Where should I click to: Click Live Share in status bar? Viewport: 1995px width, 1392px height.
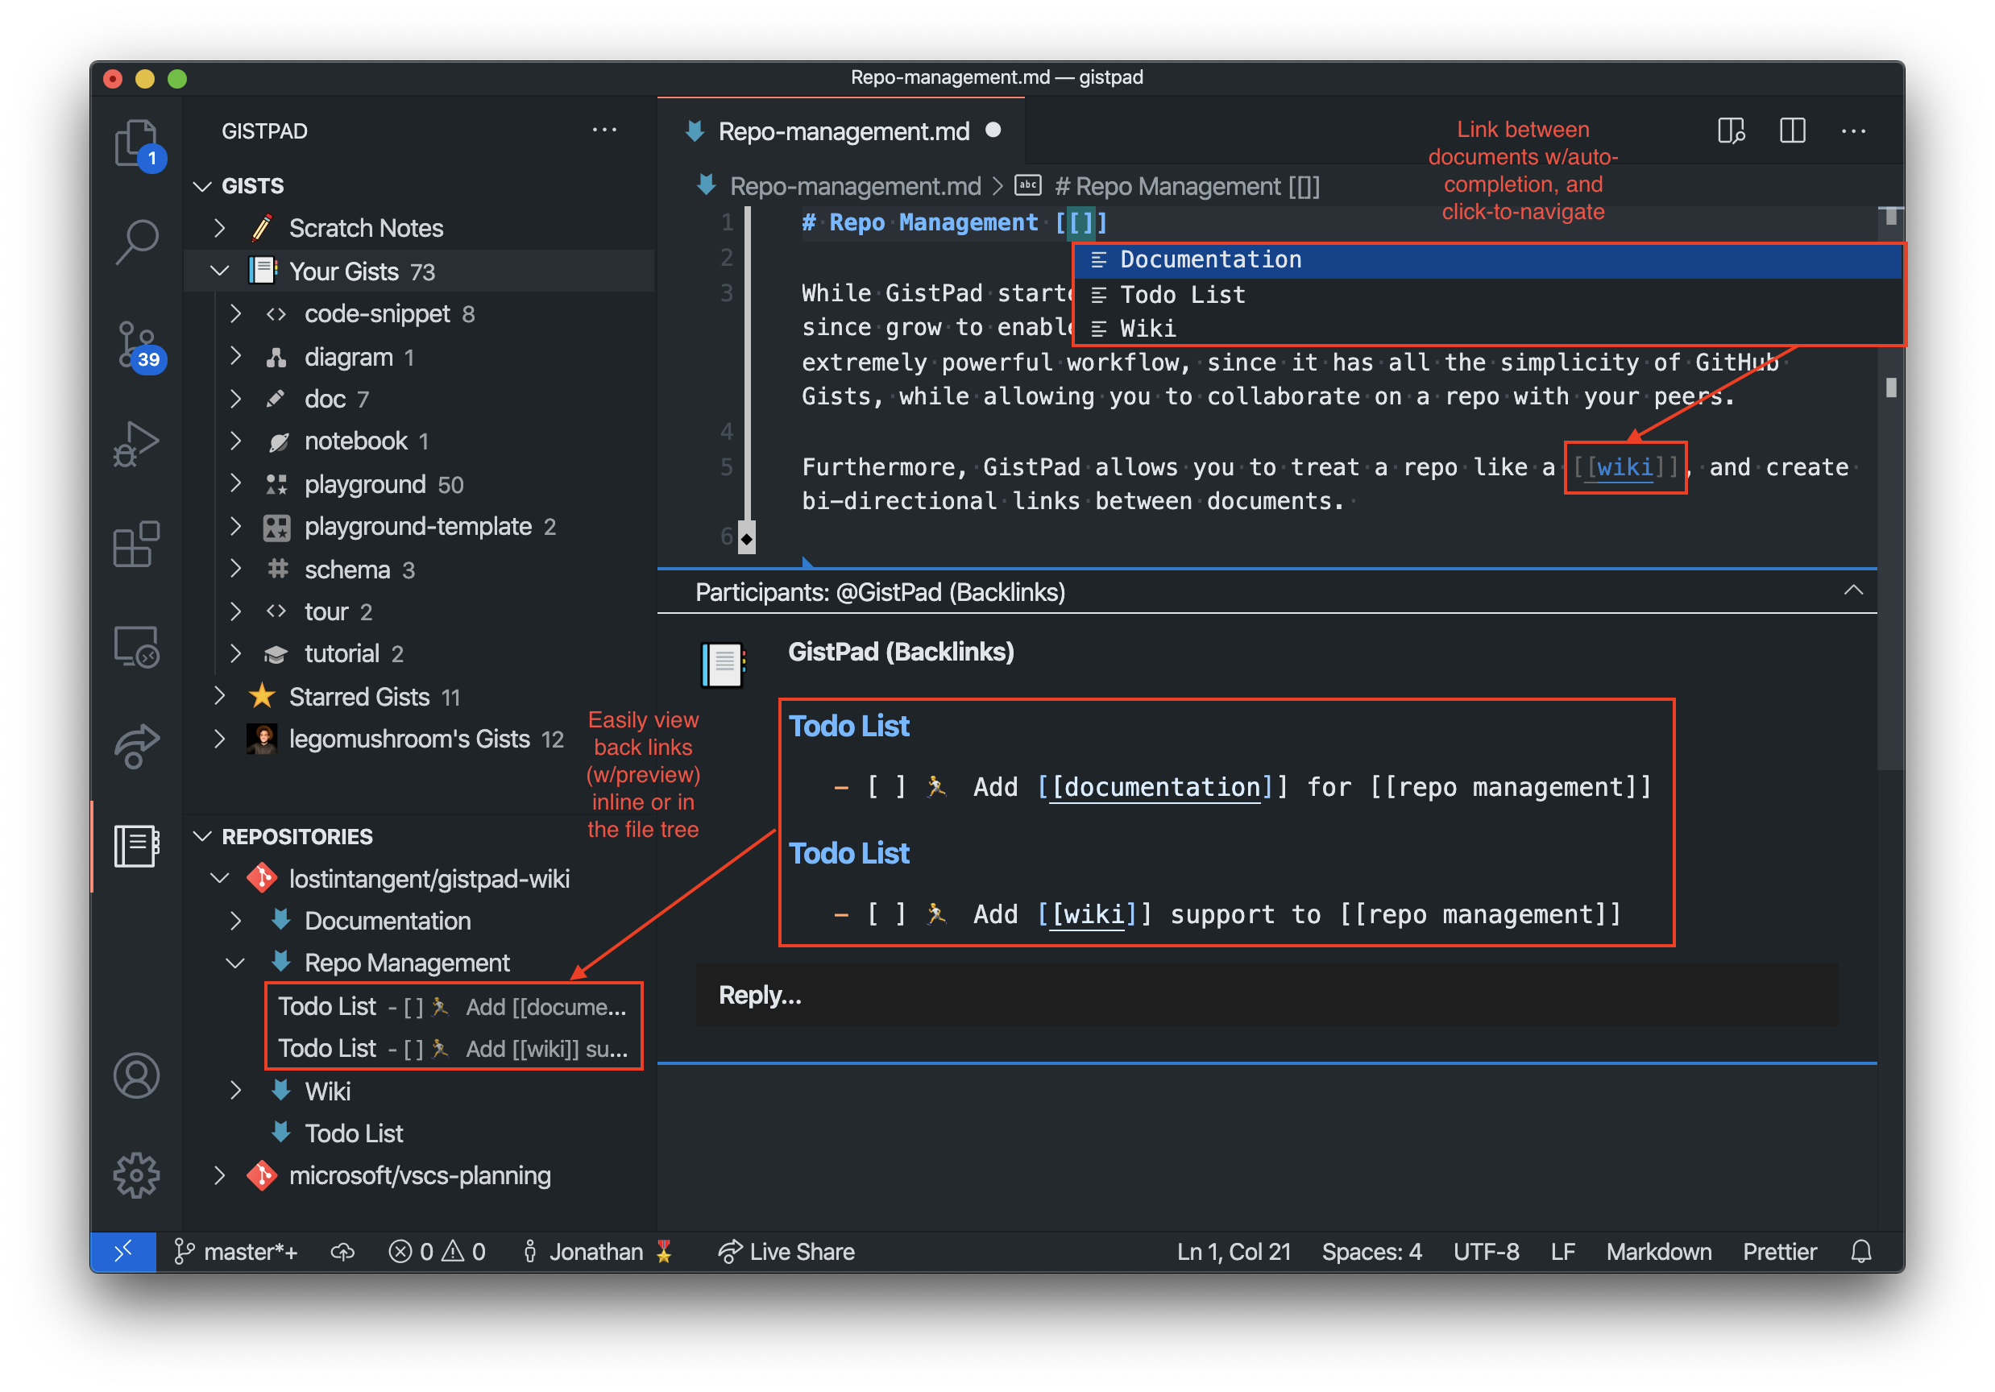(x=786, y=1251)
